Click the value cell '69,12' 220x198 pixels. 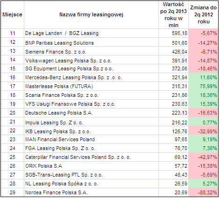(173, 157)
